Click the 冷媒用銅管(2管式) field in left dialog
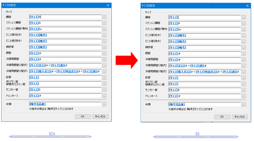Viewport: 254px width, 141px height. point(65,65)
